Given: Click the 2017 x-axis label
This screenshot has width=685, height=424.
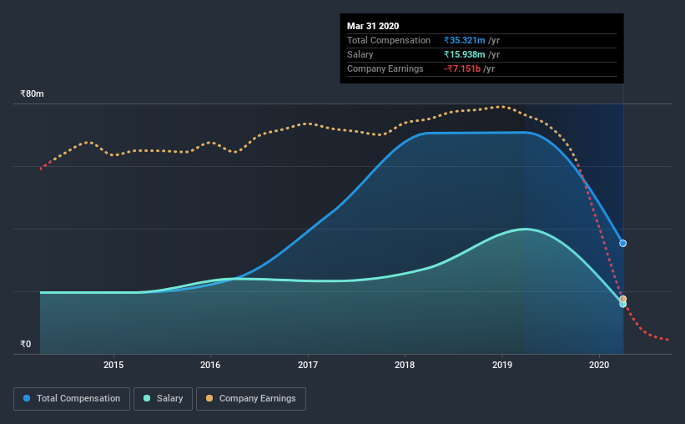Looking at the screenshot, I should click(x=308, y=365).
